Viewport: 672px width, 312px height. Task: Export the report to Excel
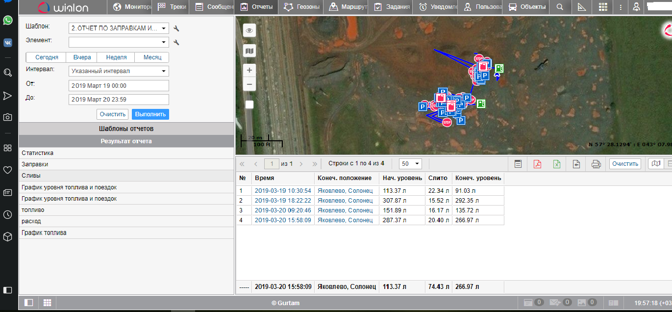557,164
